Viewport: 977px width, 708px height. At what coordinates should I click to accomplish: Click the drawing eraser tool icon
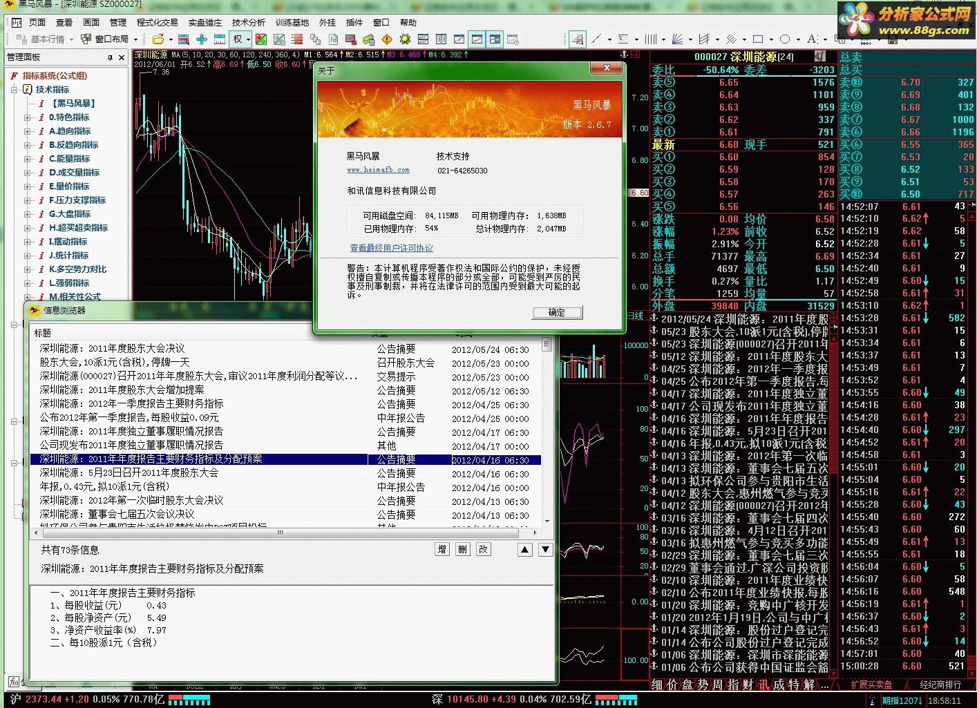click(x=578, y=39)
